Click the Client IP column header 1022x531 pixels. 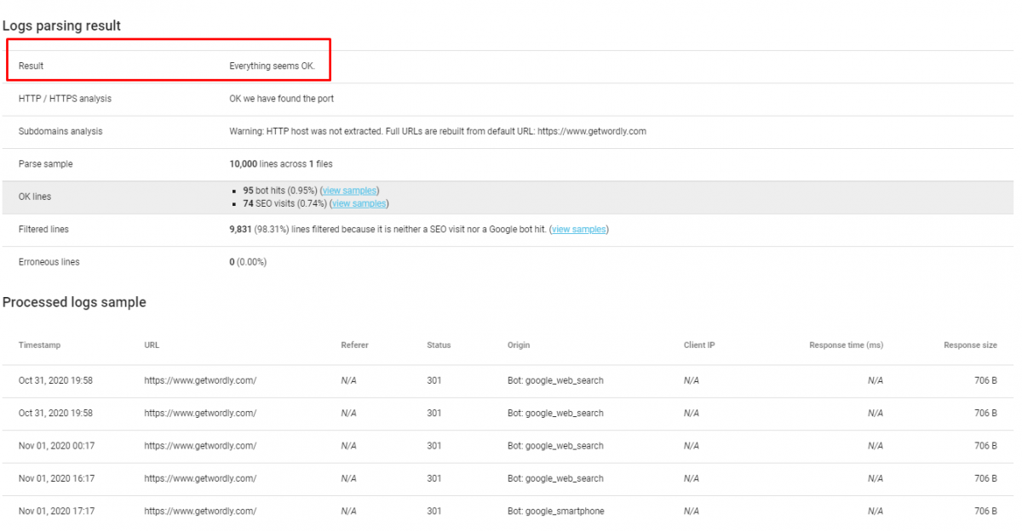tap(699, 345)
